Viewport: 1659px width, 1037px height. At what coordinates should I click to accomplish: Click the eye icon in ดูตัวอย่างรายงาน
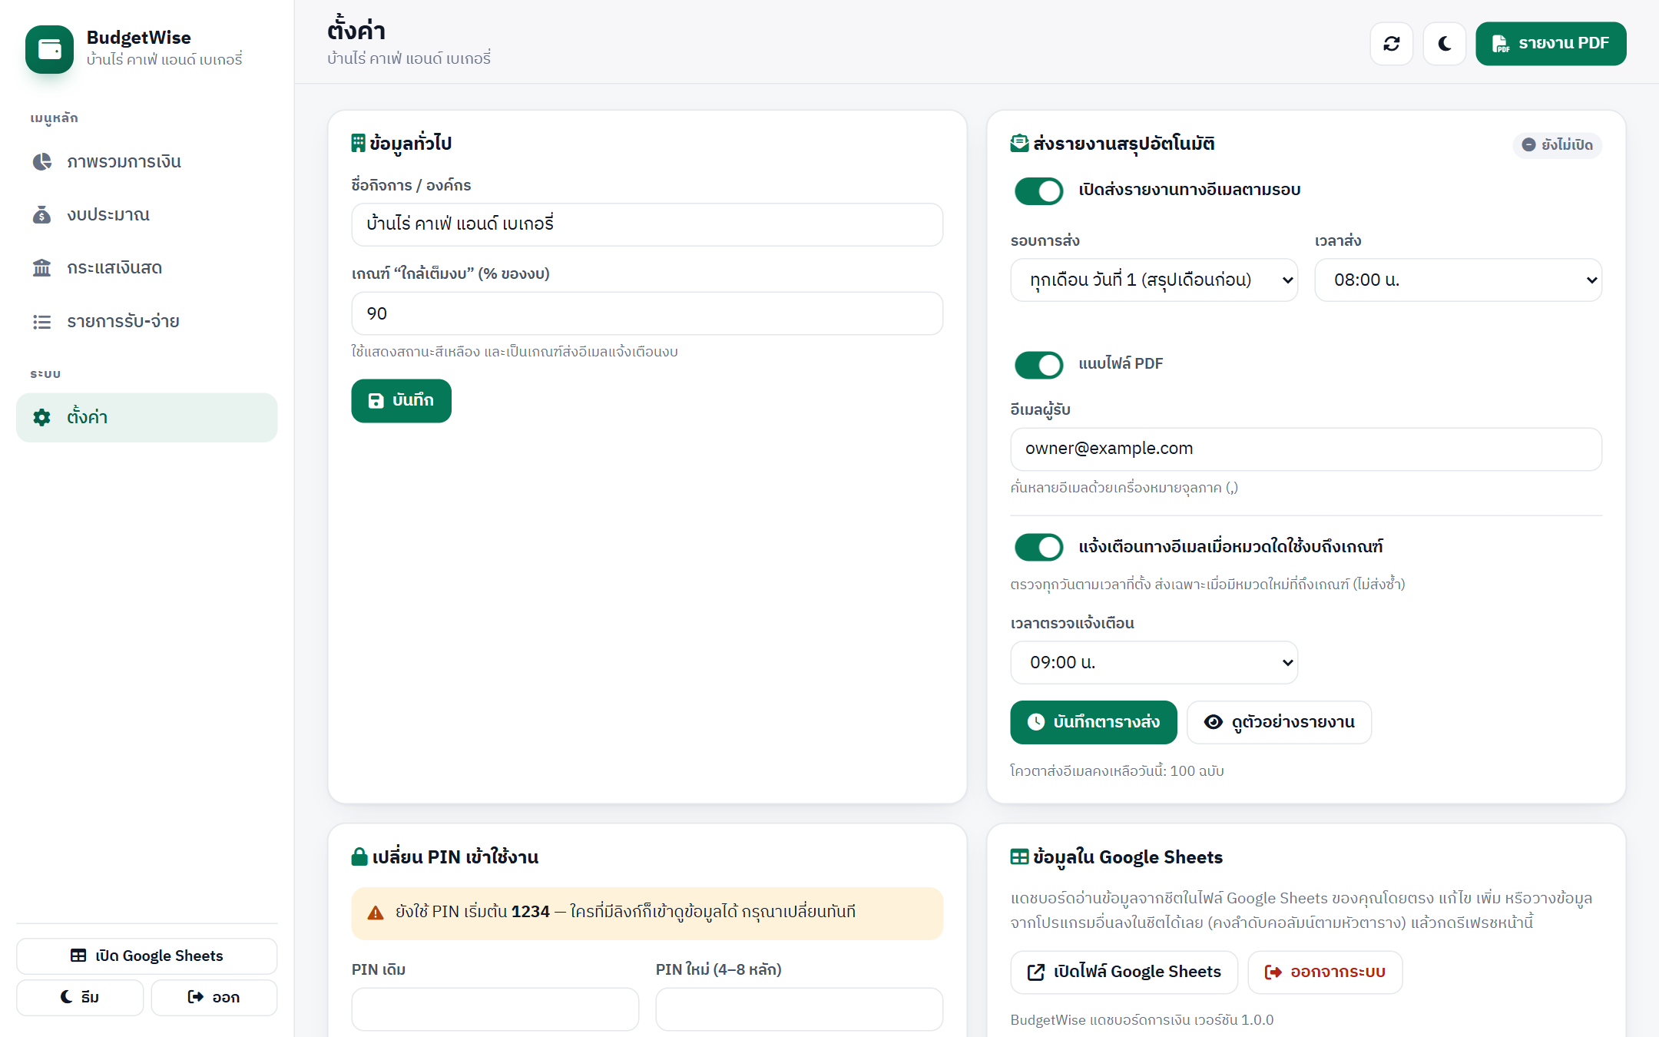(1214, 722)
